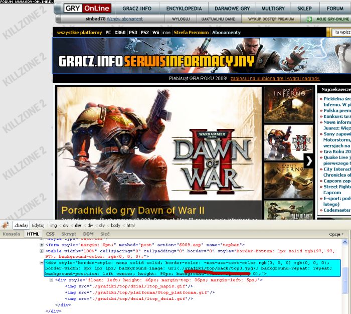Open Strefa Premium link

(x=191, y=33)
